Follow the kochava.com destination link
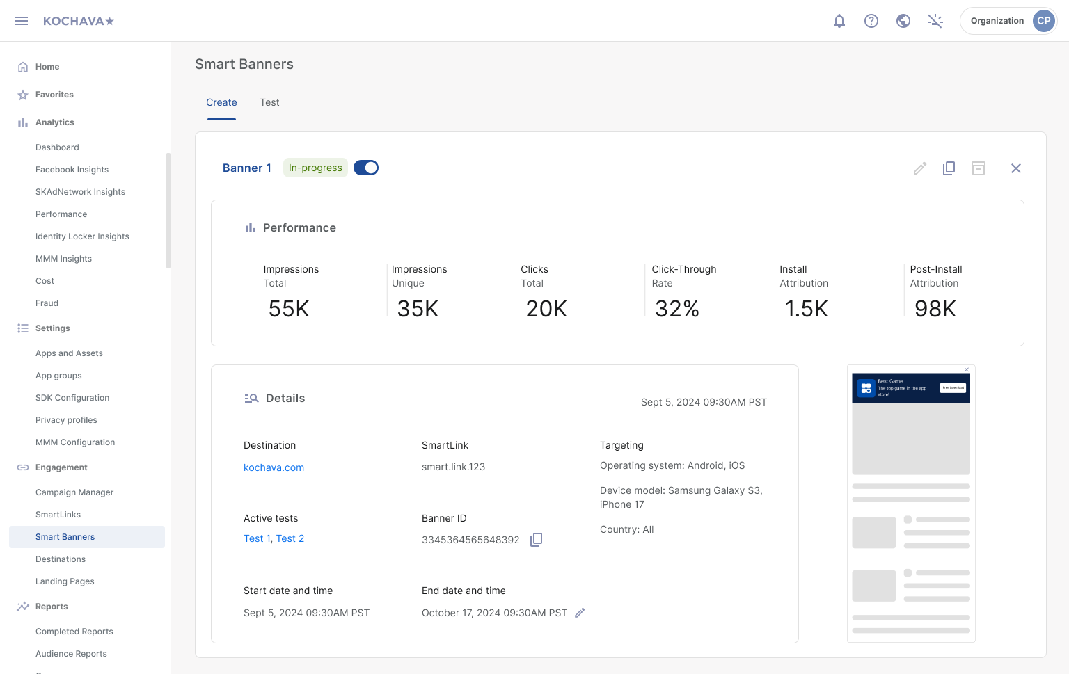This screenshot has width=1069, height=674. coord(274,467)
